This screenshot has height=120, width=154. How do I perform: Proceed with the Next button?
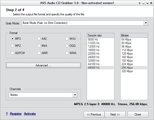point(115,114)
